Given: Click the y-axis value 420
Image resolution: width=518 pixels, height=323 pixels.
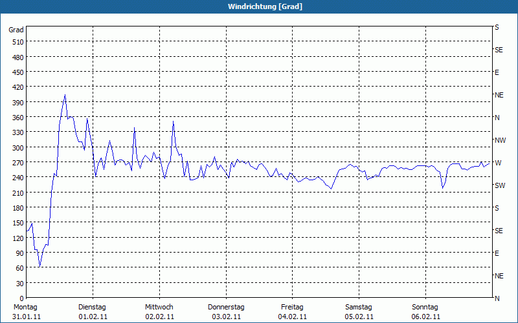Looking at the screenshot, I should [18, 88].
